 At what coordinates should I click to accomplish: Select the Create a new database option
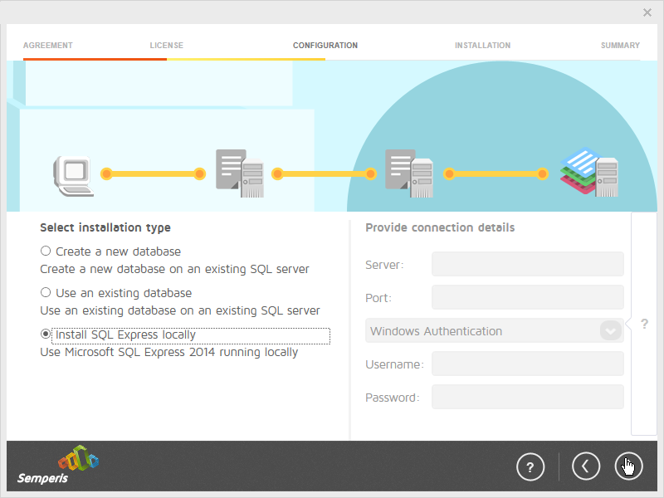click(46, 251)
